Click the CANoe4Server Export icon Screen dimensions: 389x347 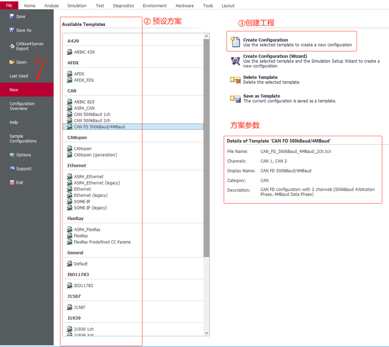[11, 46]
